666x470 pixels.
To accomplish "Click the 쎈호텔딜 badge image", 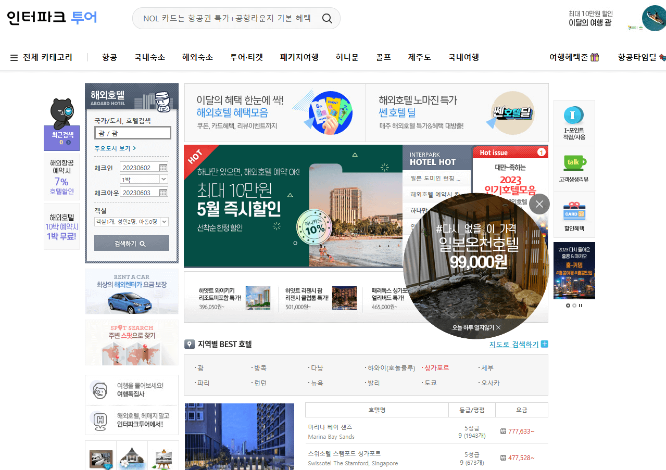I will [513, 112].
